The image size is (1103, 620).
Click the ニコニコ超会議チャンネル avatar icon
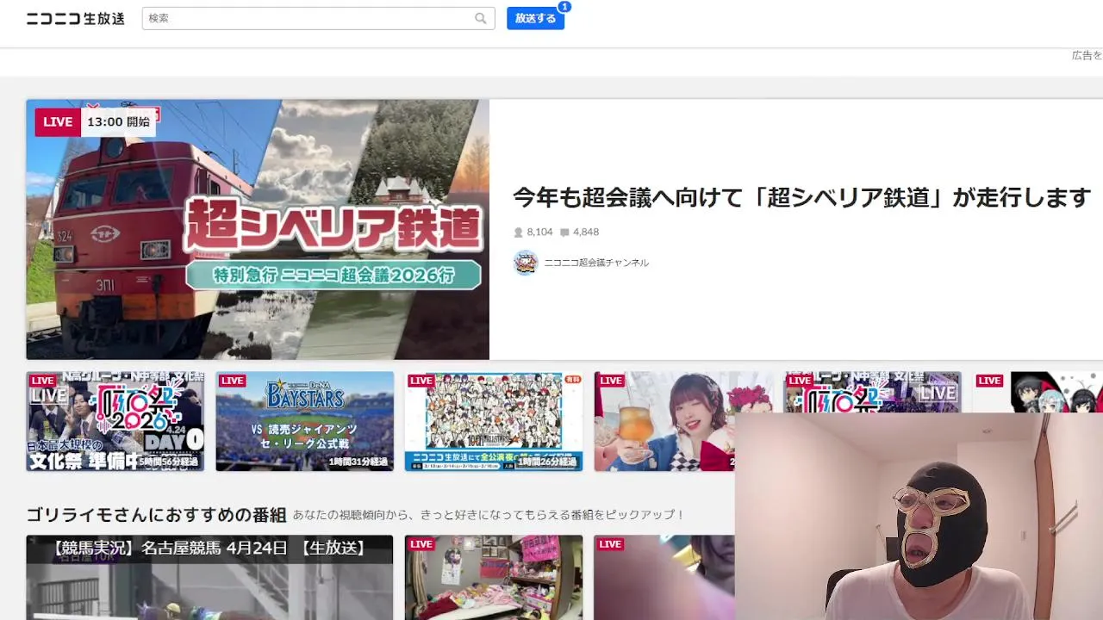click(526, 263)
